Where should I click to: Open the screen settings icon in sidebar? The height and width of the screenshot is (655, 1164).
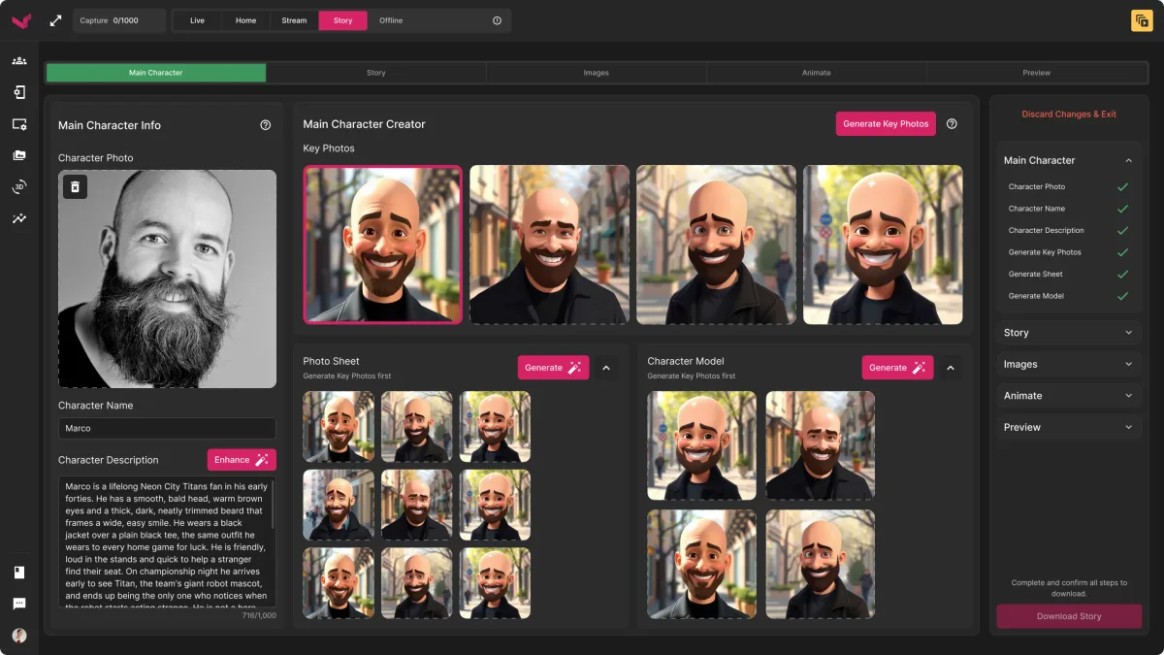19,124
